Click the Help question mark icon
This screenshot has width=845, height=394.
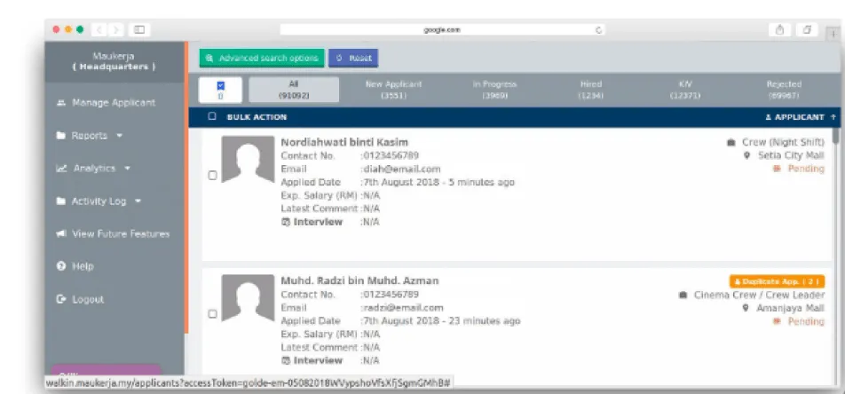point(61,266)
